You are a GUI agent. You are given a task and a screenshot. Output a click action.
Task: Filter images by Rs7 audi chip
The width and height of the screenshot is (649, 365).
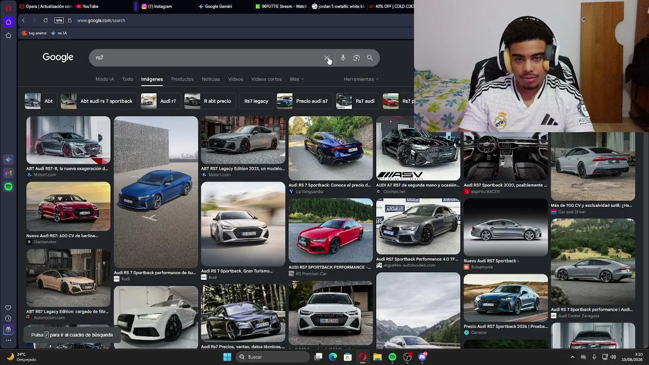coord(356,101)
